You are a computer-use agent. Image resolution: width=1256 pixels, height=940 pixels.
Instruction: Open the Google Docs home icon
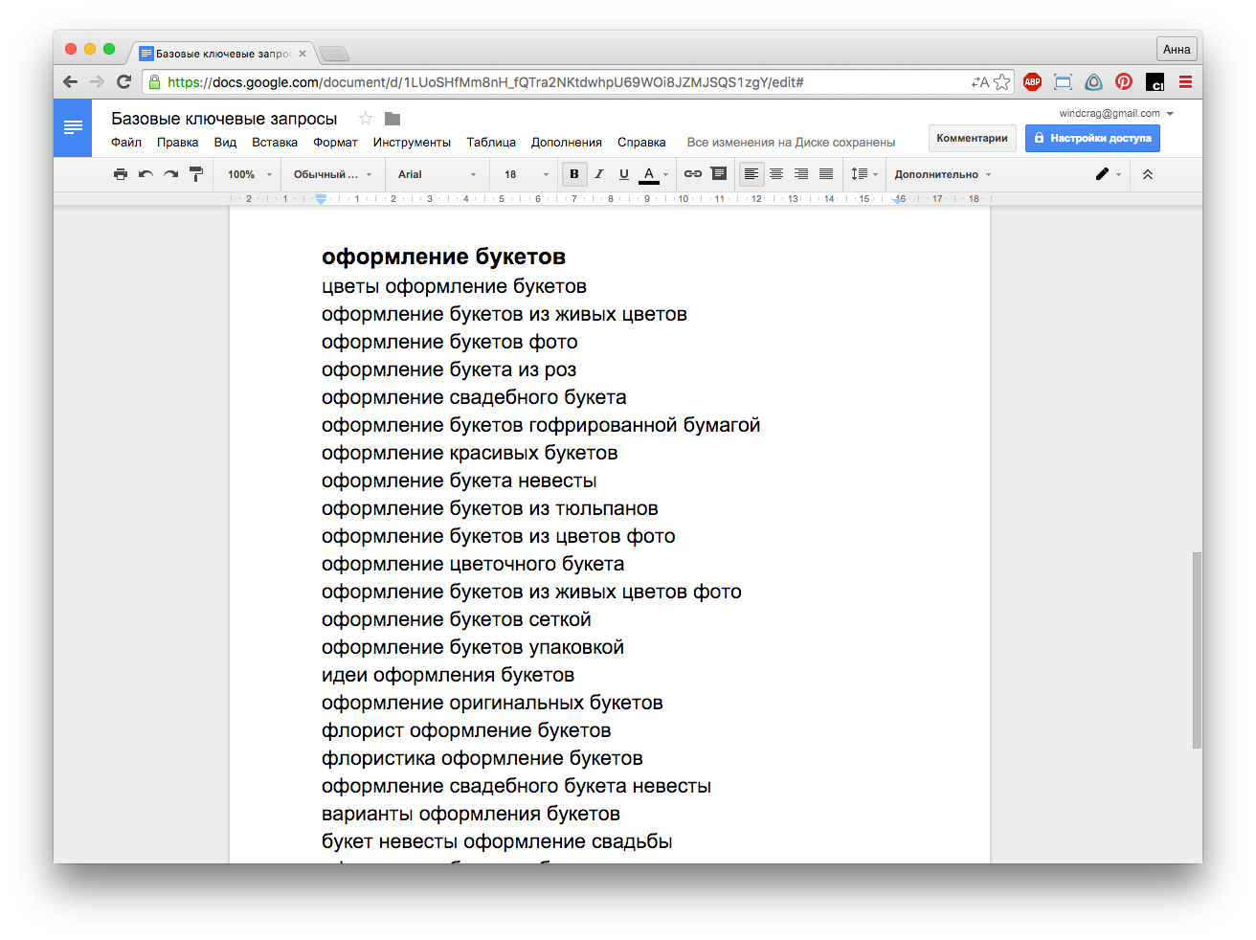point(73,128)
